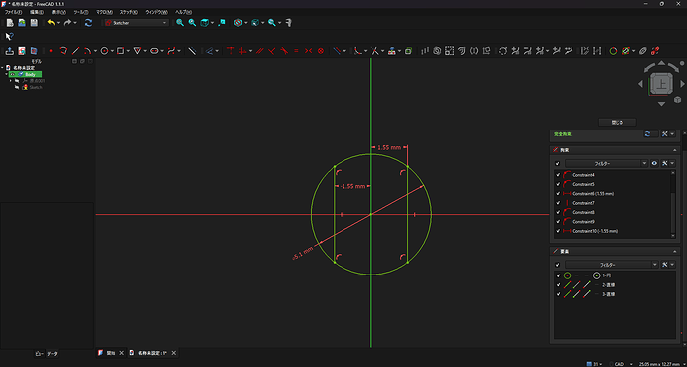The width and height of the screenshot is (687, 367).
Task: Refresh and recompute the document
Action: [88, 22]
